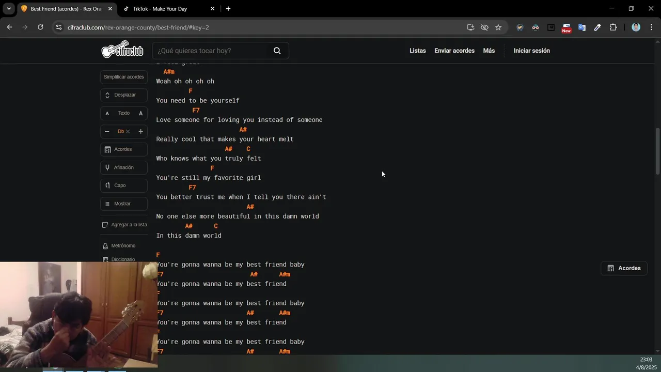Image resolution: width=661 pixels, height=372 pixels.
Task: Increase text size with the large A
Action: pyautogui.click(x=140, y=113)
